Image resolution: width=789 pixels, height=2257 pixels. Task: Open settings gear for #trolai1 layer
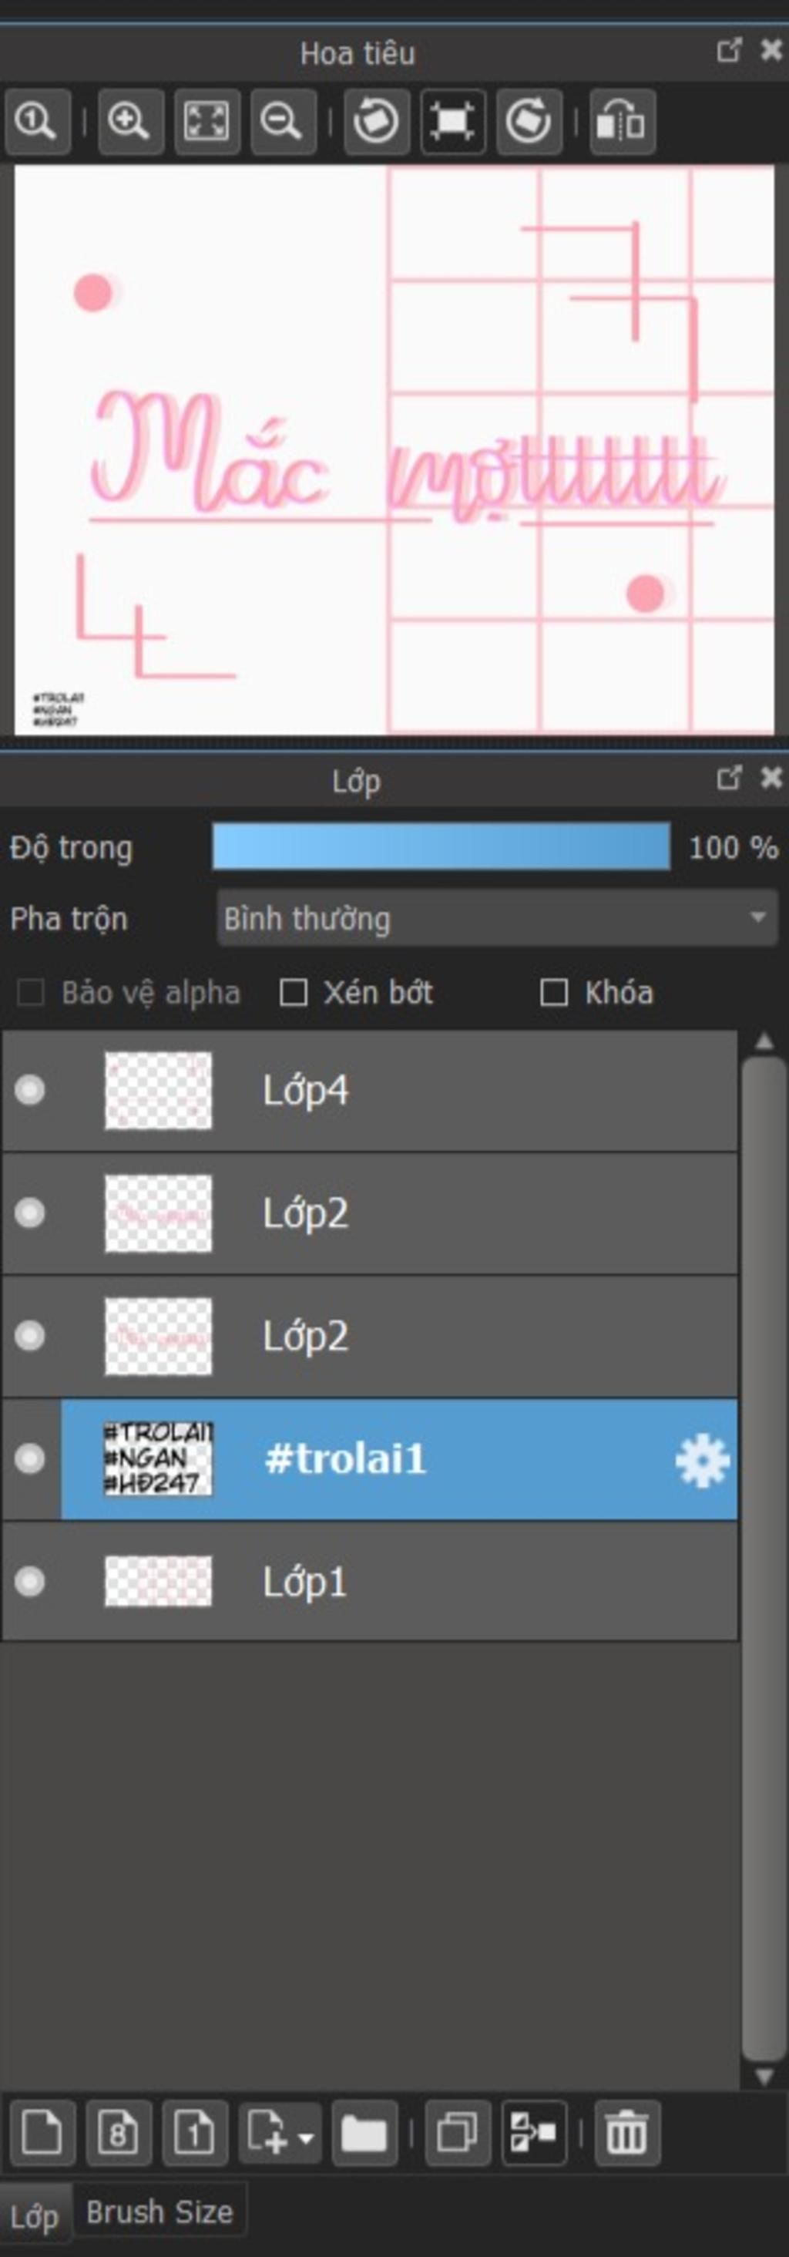coord(702,1461)
